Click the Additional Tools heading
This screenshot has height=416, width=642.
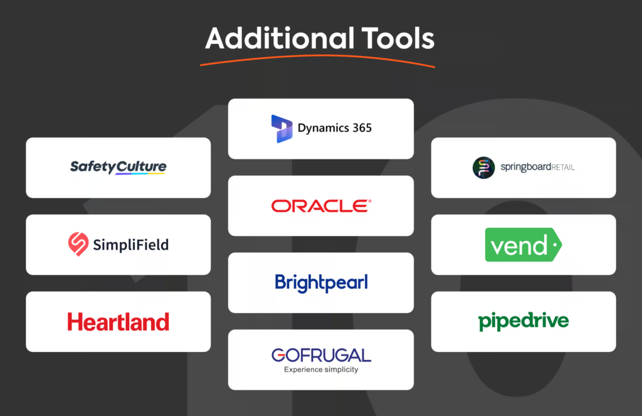[x=320, y=38]
